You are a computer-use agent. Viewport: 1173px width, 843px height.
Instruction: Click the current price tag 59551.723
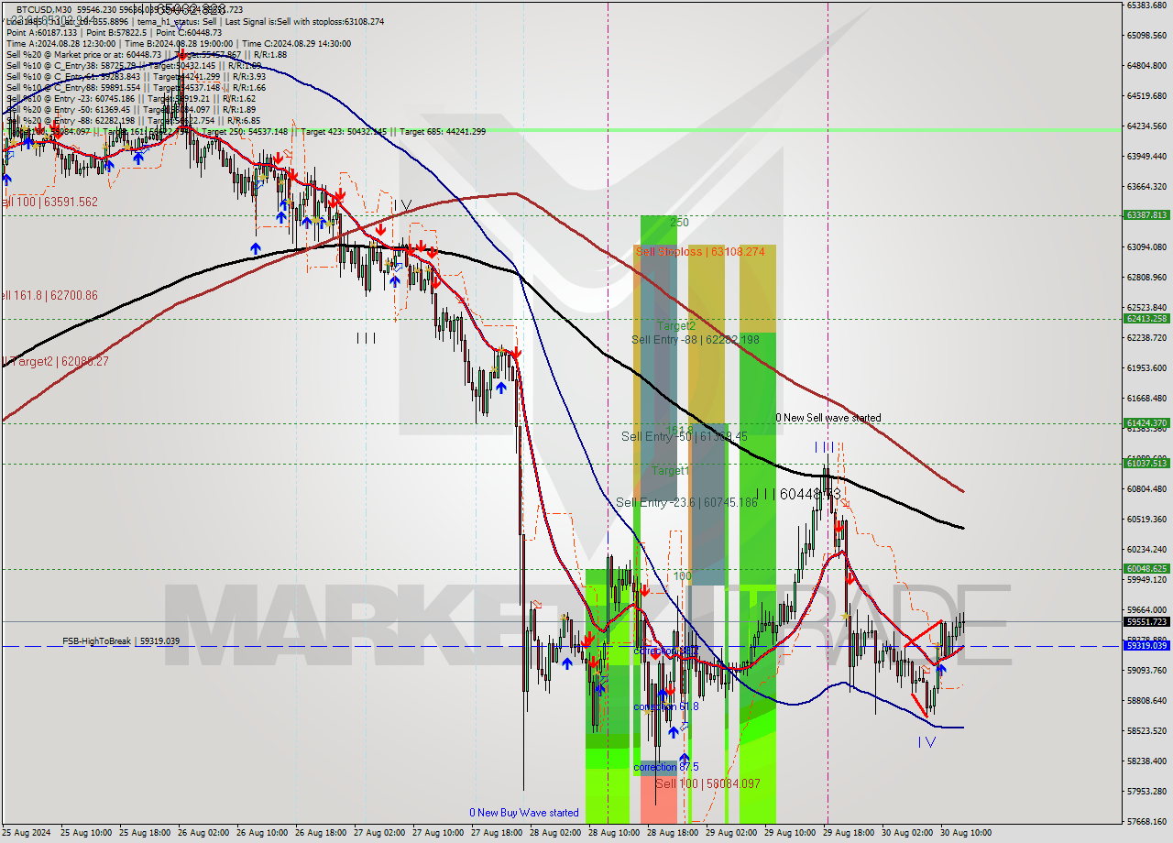tap(1146, 621)
